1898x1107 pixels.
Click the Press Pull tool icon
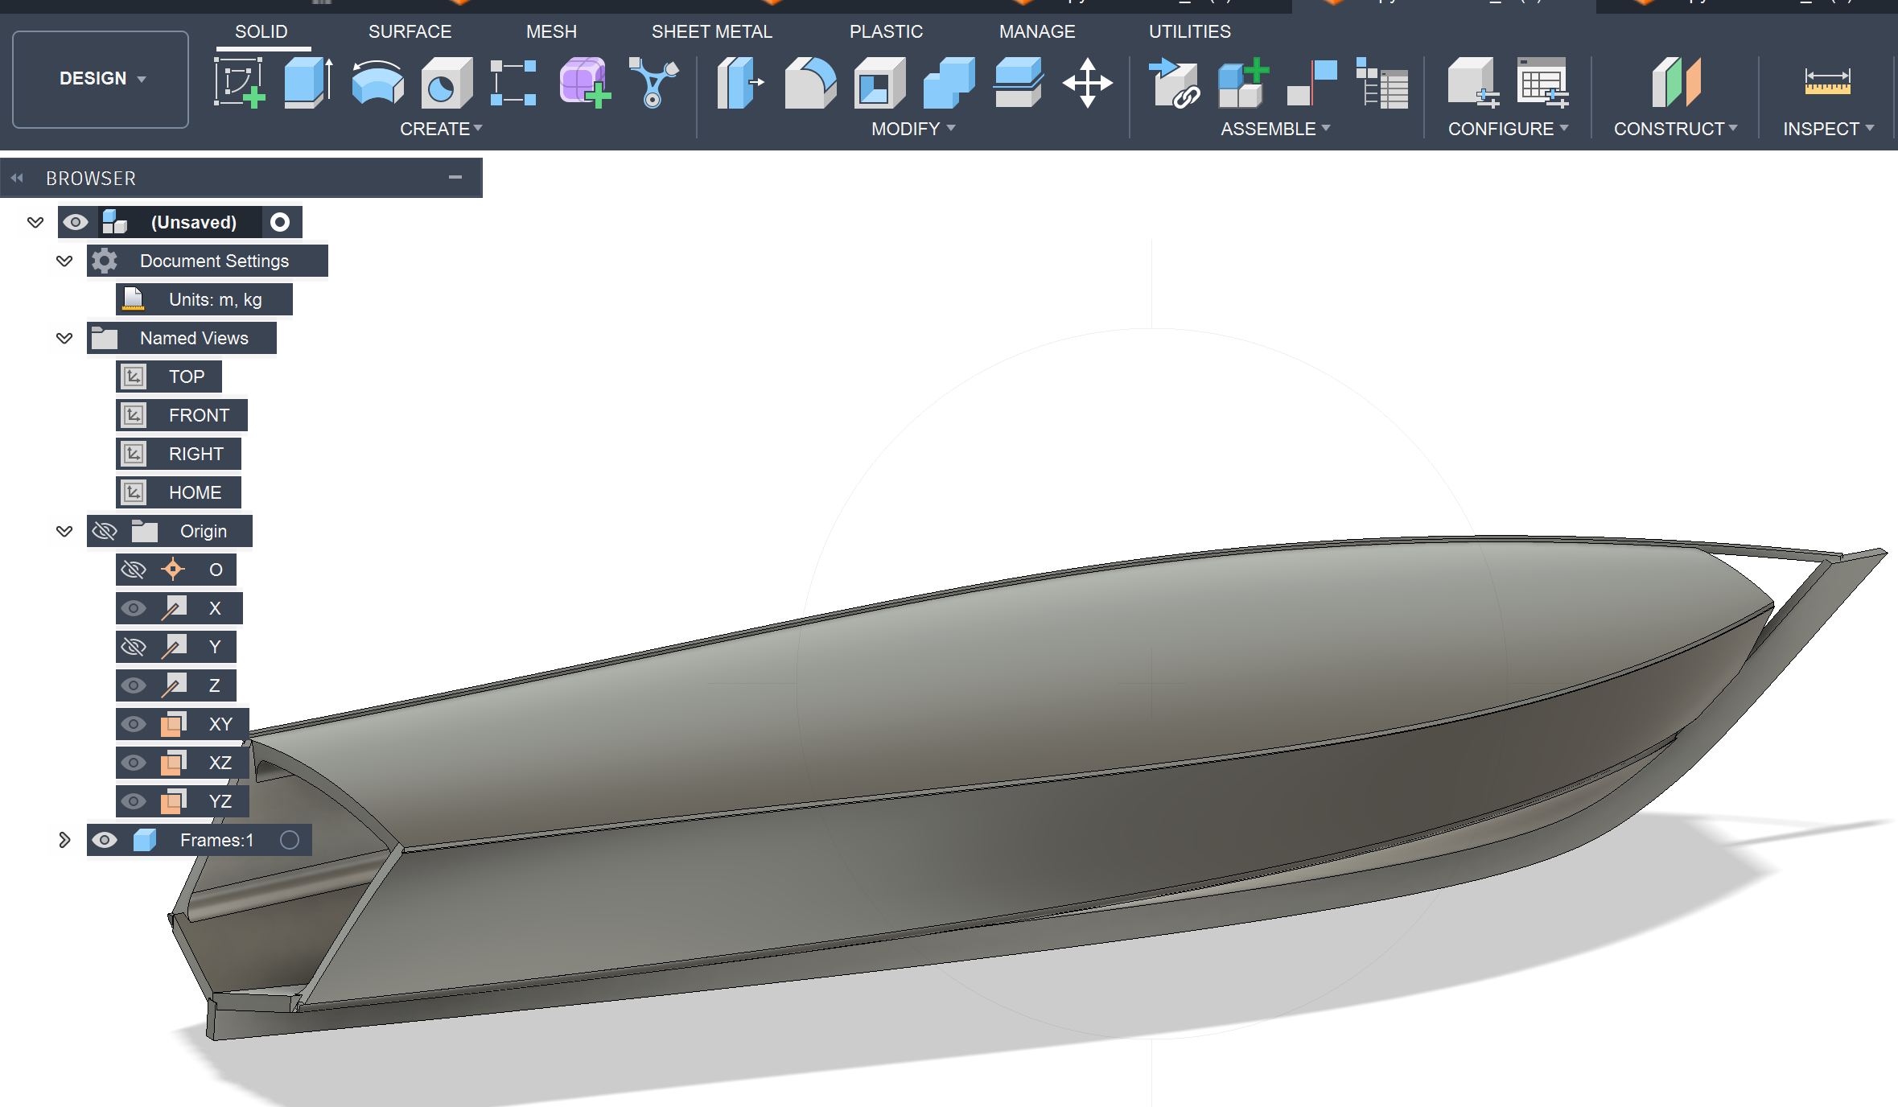pyautogui.click(x=740, y=83)
